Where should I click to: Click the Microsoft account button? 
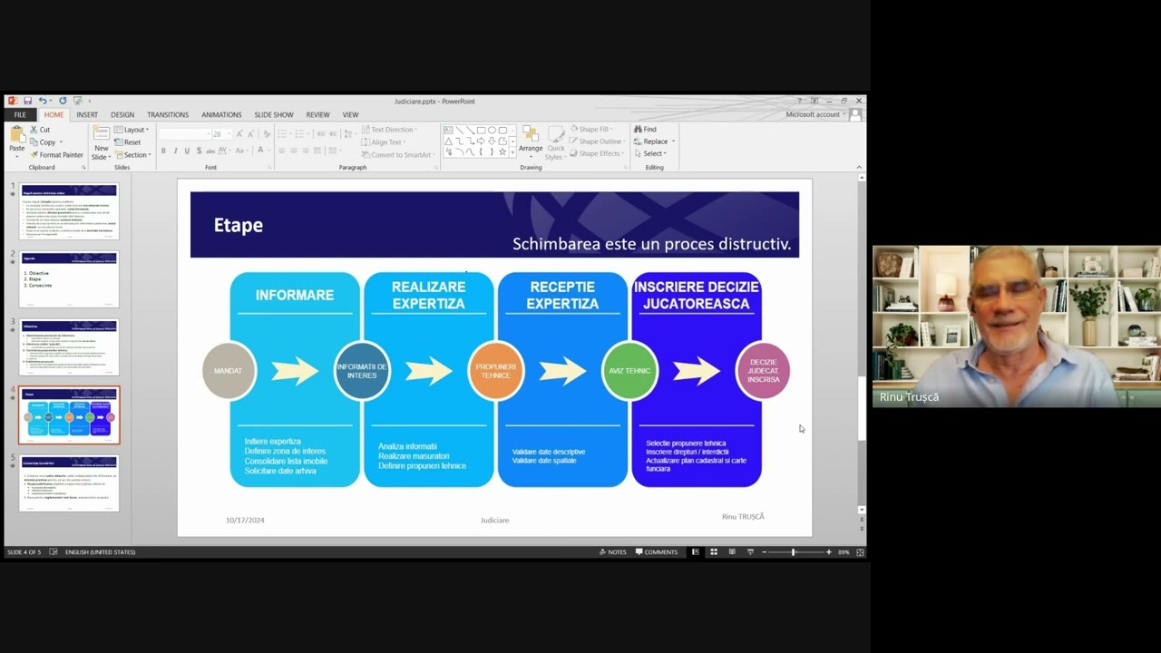point(816,115)
